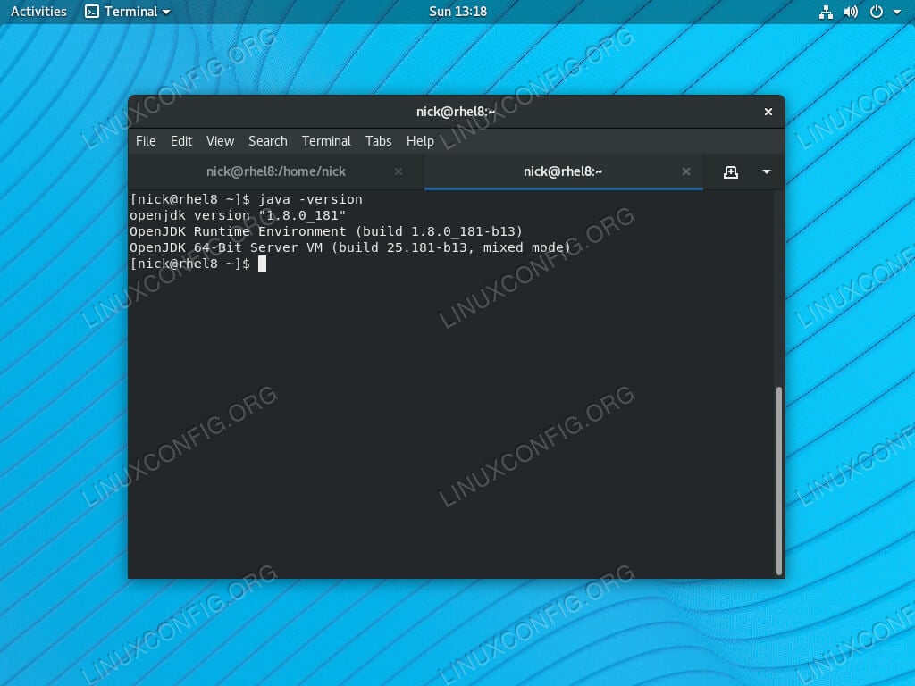This screenshot has height=686, width=915.
Task: Click the window title nick@rhel8:~
Action: coord(456,112)
